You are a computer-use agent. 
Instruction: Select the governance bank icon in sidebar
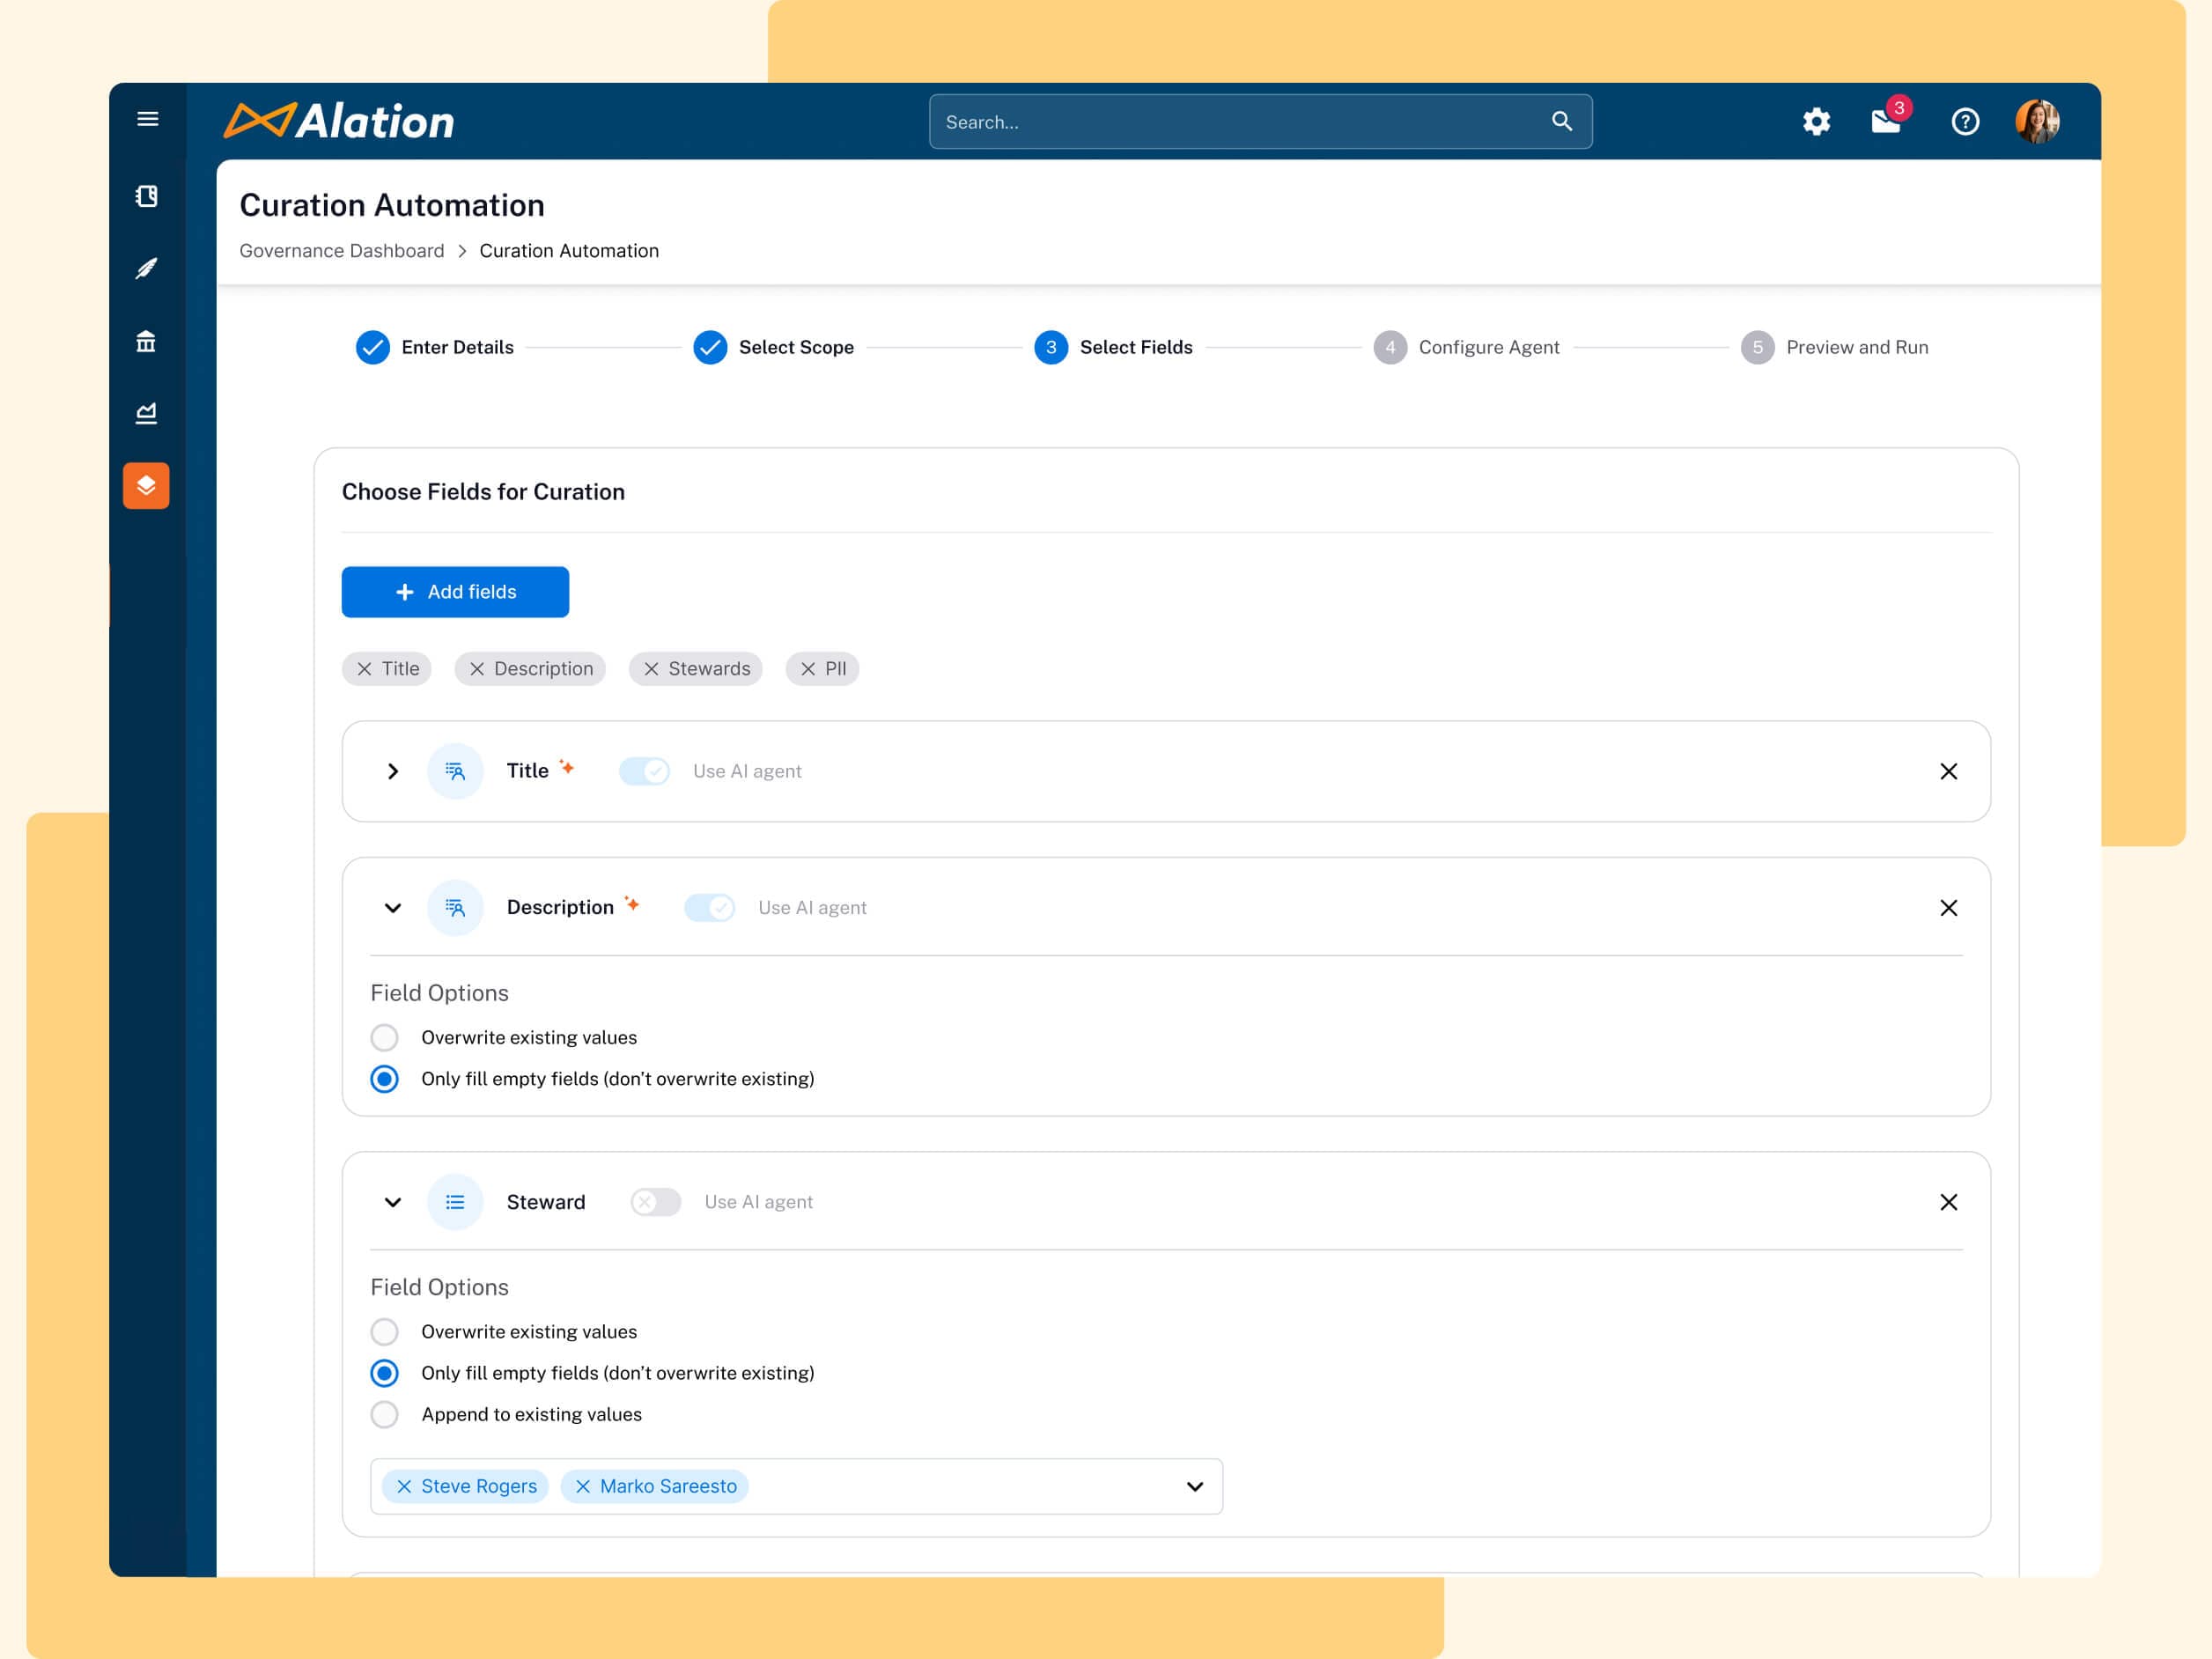click(x=146, y=341)
